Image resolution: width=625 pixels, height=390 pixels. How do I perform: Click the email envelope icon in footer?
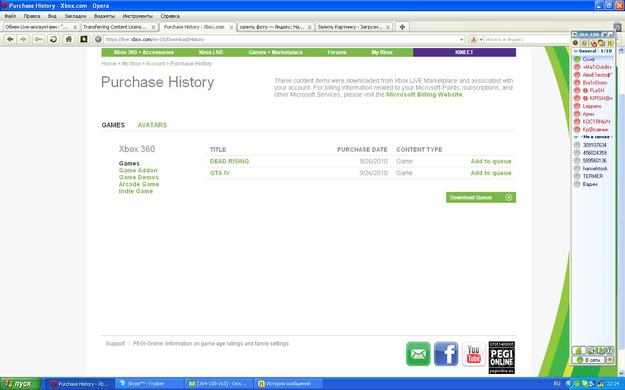418,354
